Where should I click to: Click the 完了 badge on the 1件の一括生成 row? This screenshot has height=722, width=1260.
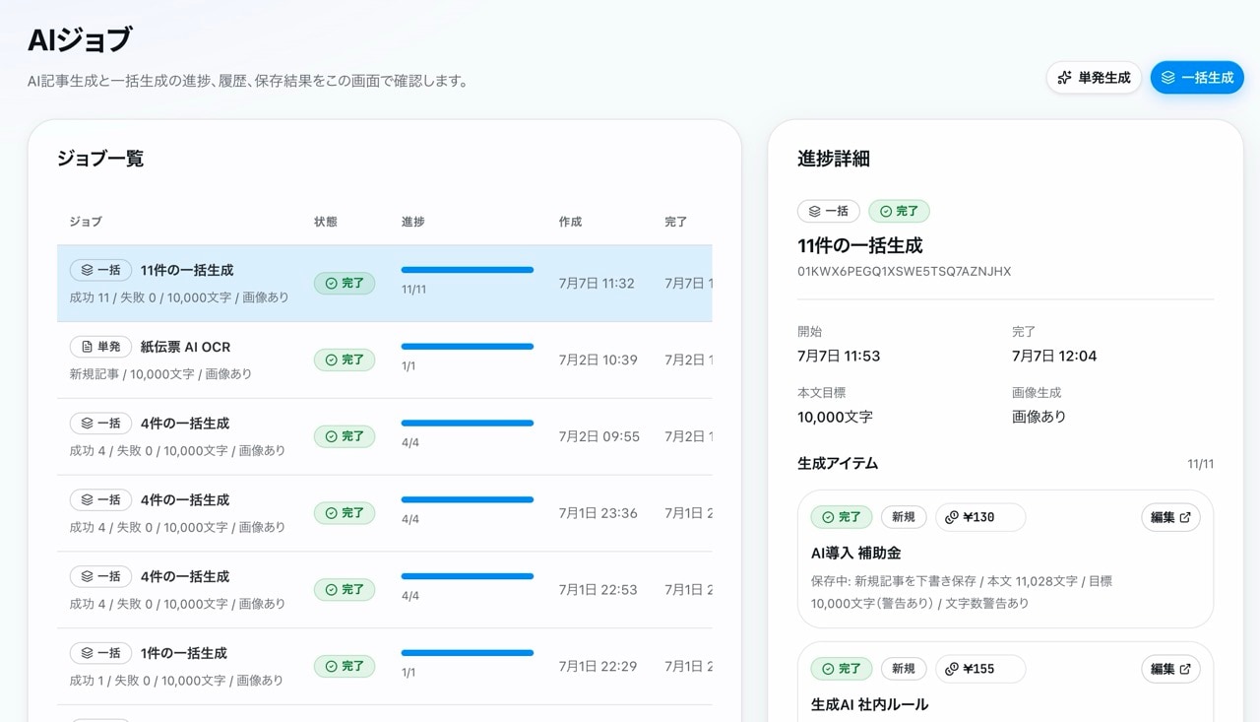[345, 667]
